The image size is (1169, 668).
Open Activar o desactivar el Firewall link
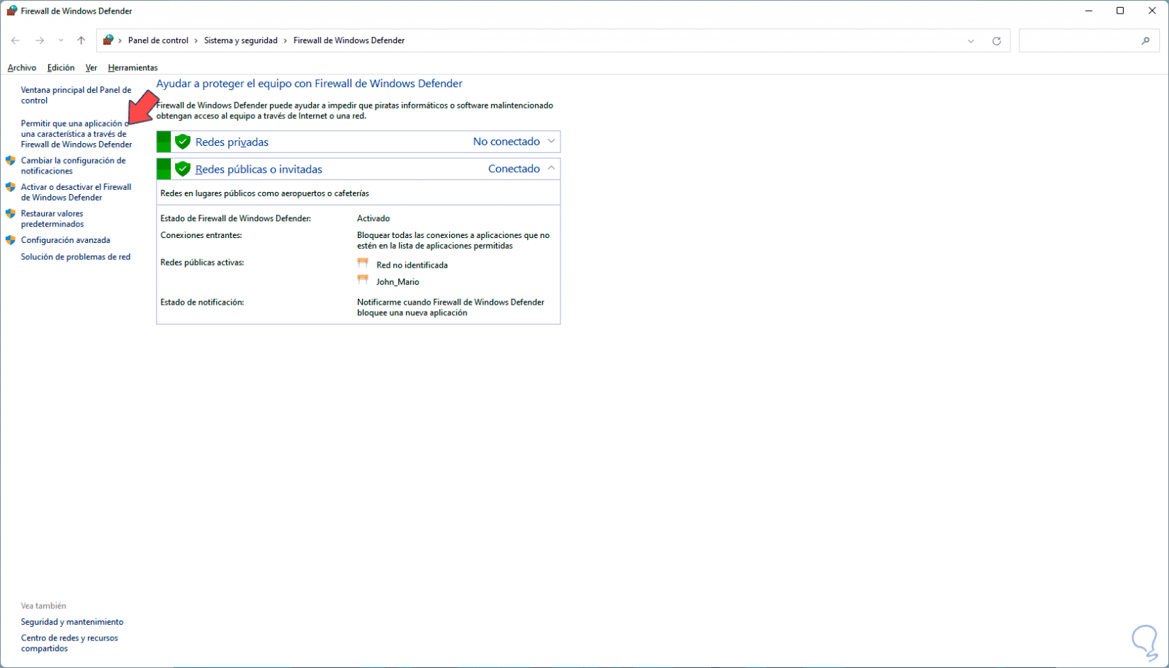(76, 192)
